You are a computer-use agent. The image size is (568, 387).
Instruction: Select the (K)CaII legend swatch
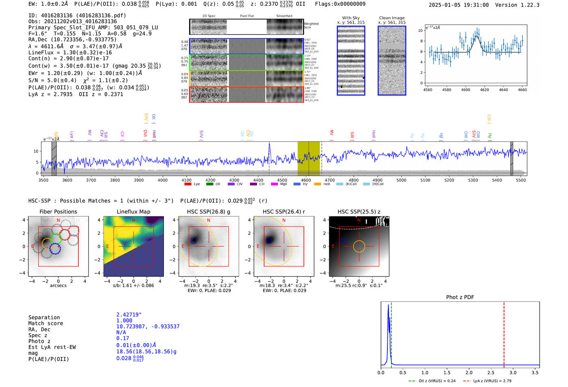(x=340, y=184)
